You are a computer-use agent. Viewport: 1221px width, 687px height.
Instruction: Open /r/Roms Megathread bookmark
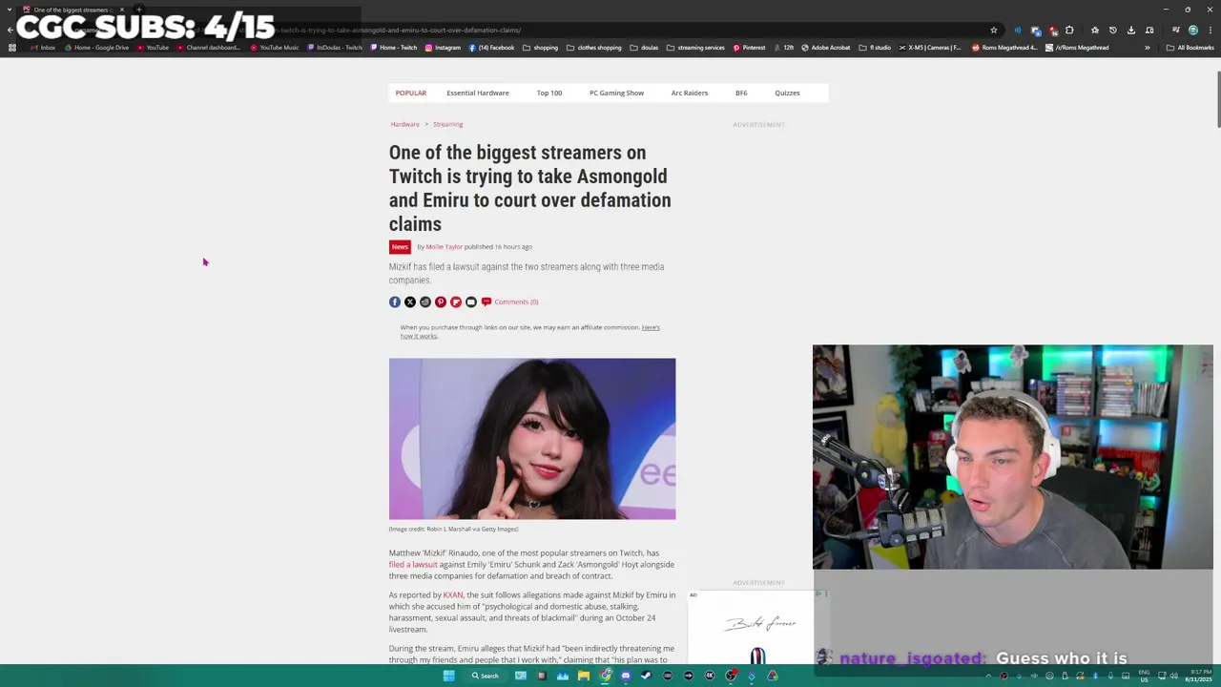[1077, 48]
